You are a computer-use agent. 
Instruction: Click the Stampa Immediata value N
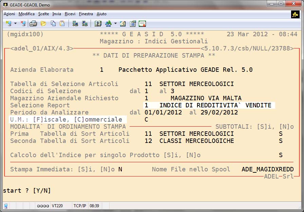coord(120,169)
